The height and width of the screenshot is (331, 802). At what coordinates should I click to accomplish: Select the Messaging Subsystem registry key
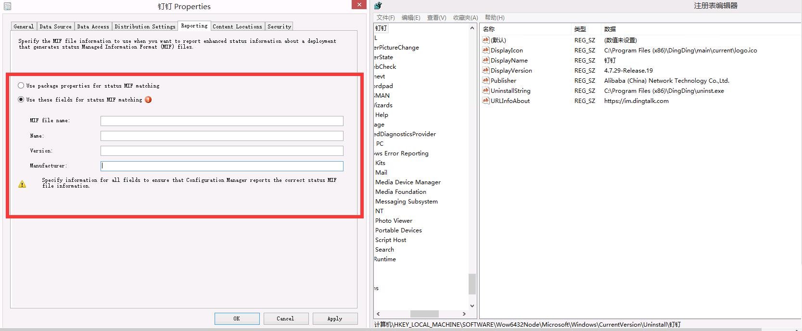[407, 202]
